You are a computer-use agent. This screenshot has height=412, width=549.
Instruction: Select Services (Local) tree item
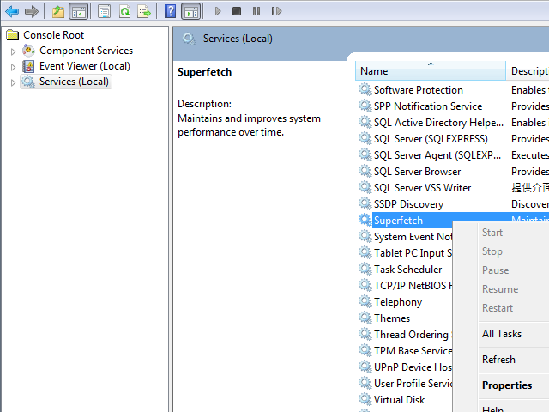click(74, 82)
